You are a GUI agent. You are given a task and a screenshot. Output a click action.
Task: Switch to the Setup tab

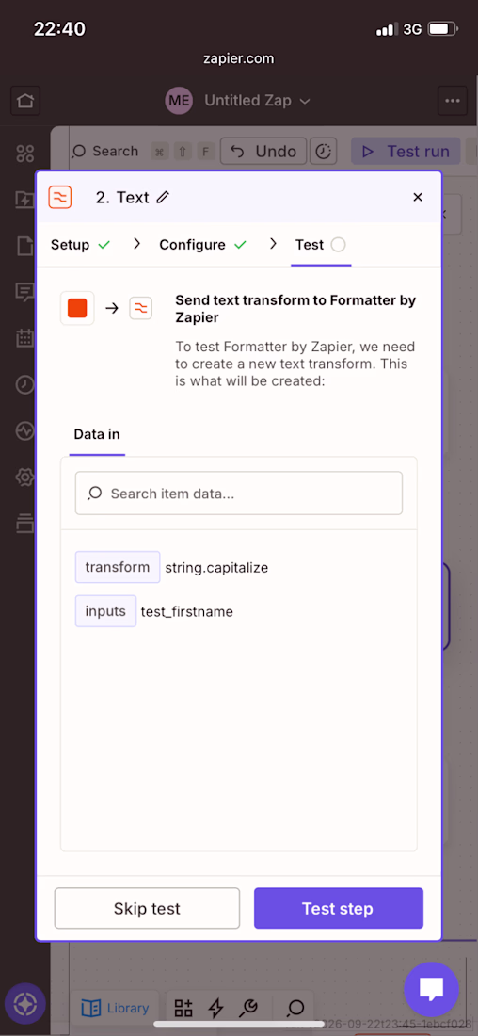(x=80, y=245)
